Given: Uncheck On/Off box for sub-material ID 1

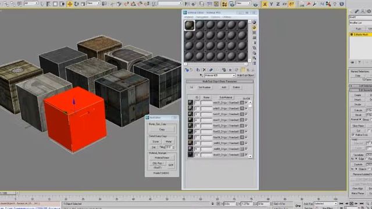Looking at the screenshot, I should (246, 103).
